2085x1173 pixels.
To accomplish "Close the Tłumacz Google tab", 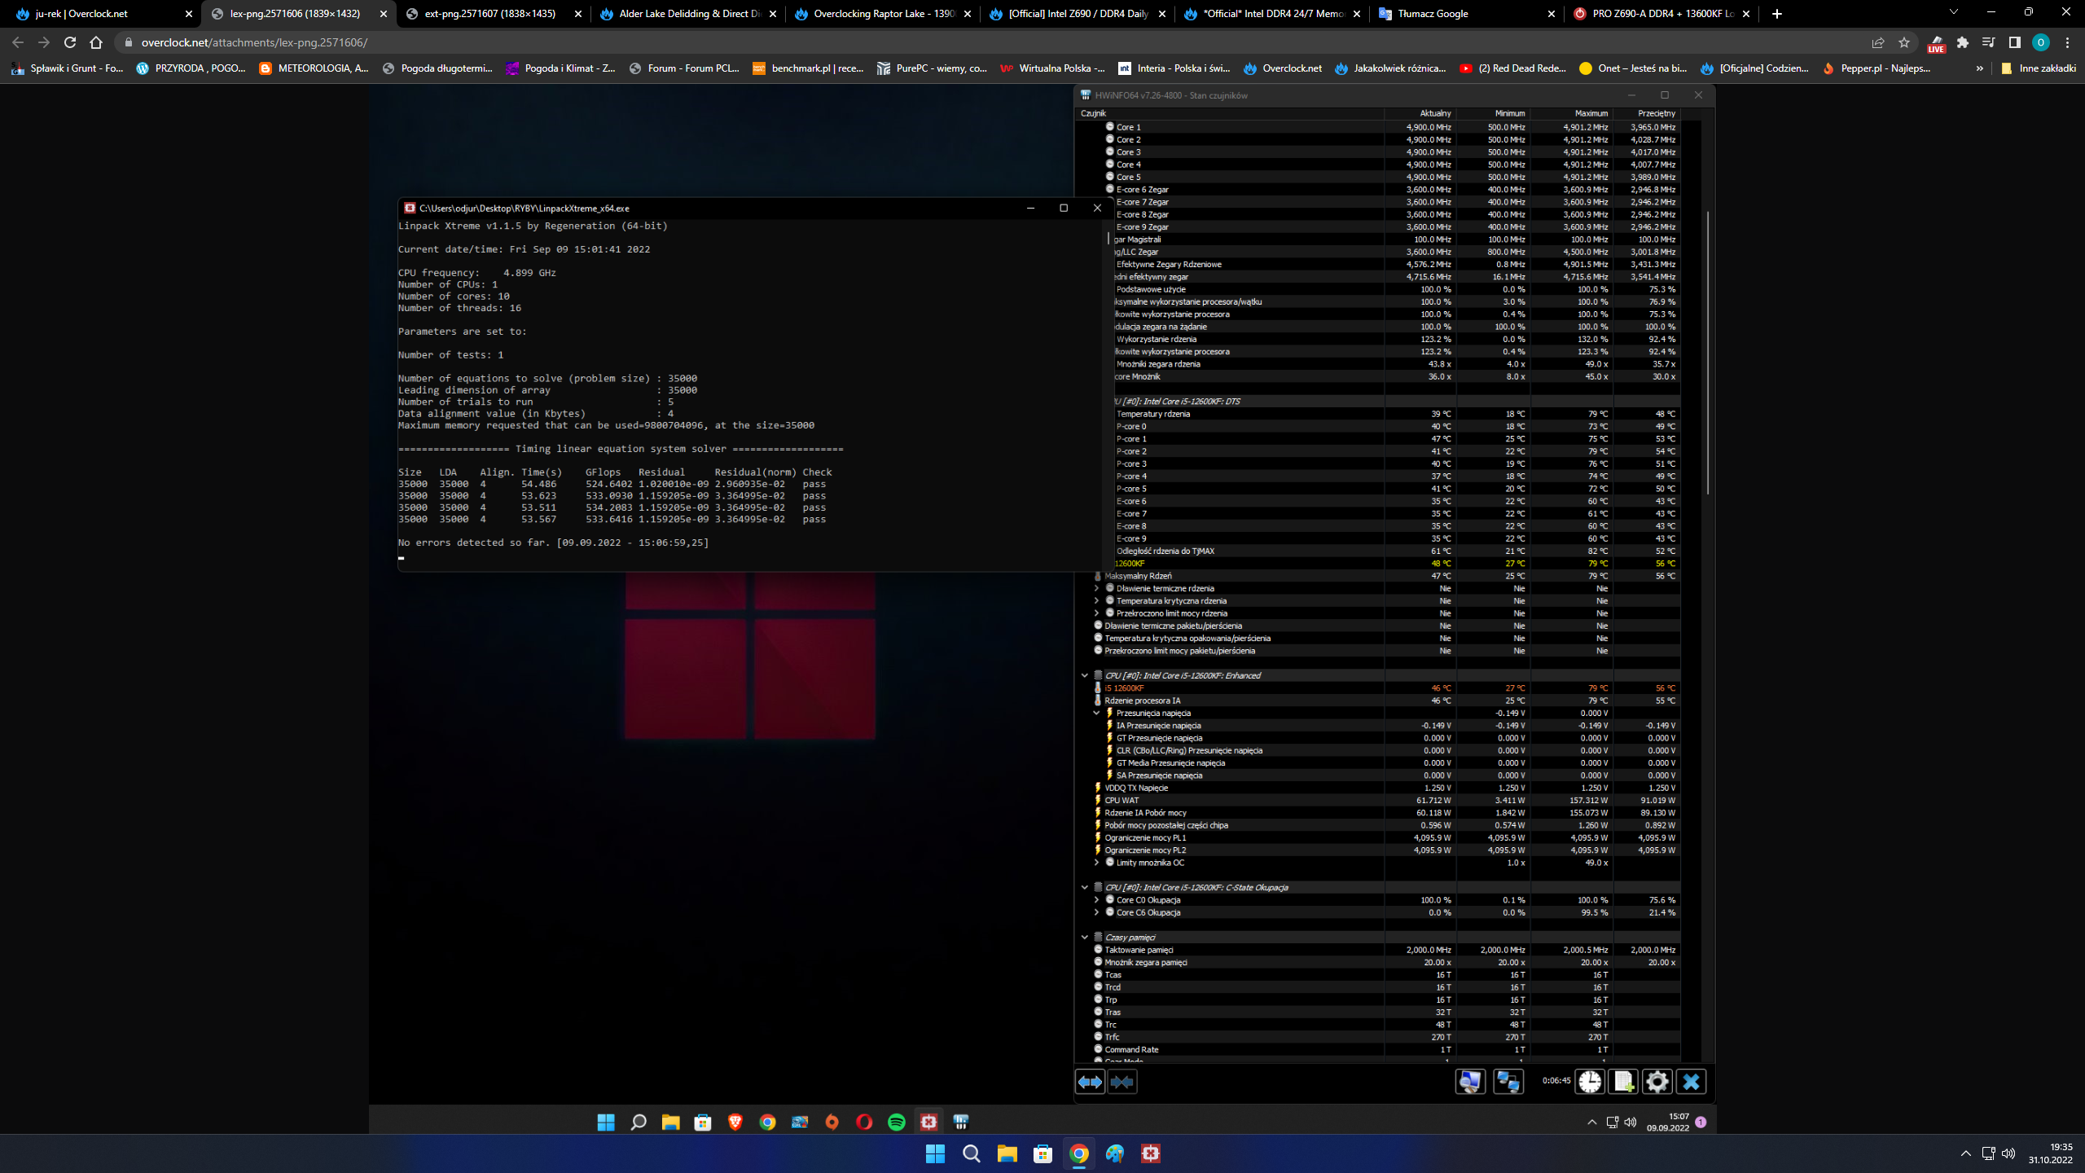I will pos(1551,14).
